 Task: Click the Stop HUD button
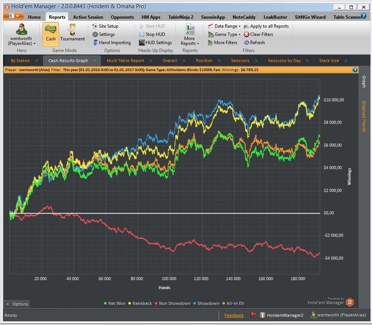tap(155, 34)
